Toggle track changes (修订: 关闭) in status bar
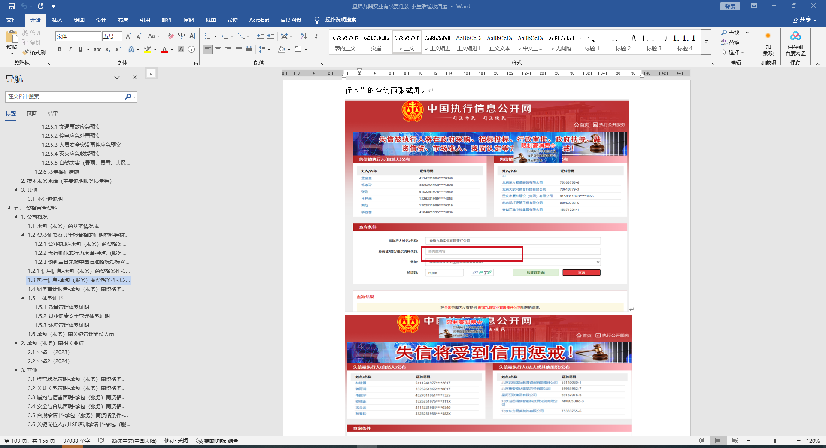 click(176, 441)
